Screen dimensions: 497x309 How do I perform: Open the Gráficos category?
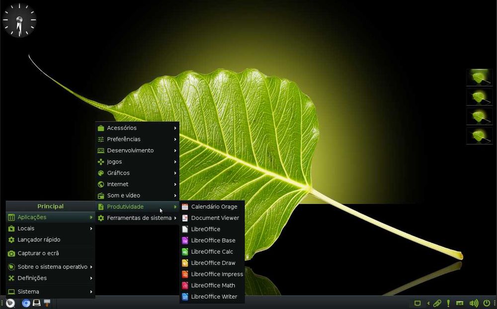click(x=137, y=173)
